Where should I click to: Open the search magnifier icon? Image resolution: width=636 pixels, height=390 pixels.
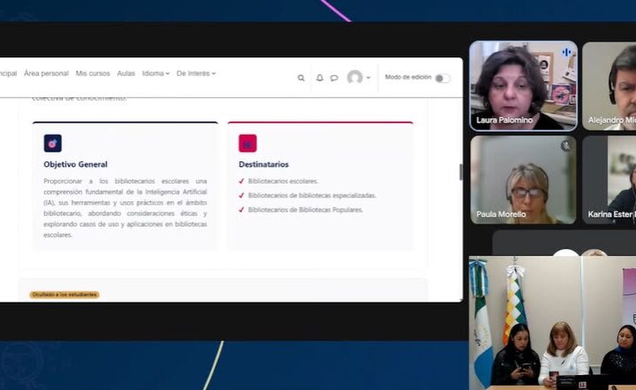pos(301,78)
